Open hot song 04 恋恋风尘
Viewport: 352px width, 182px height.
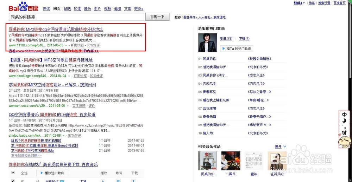tap(209, 84)
